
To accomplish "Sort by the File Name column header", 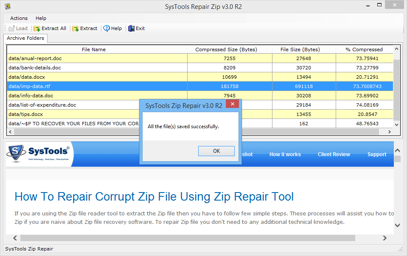I will tap(93, 50).
